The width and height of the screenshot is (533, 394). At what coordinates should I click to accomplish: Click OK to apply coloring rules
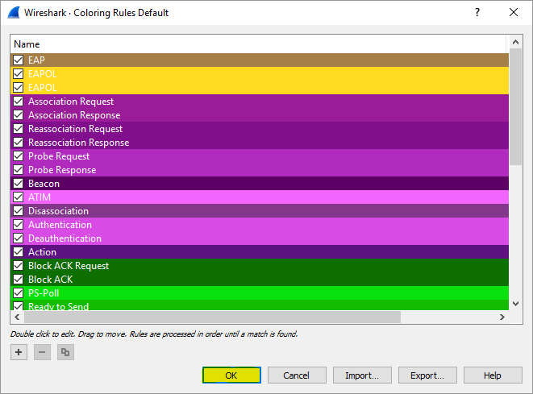231,375
